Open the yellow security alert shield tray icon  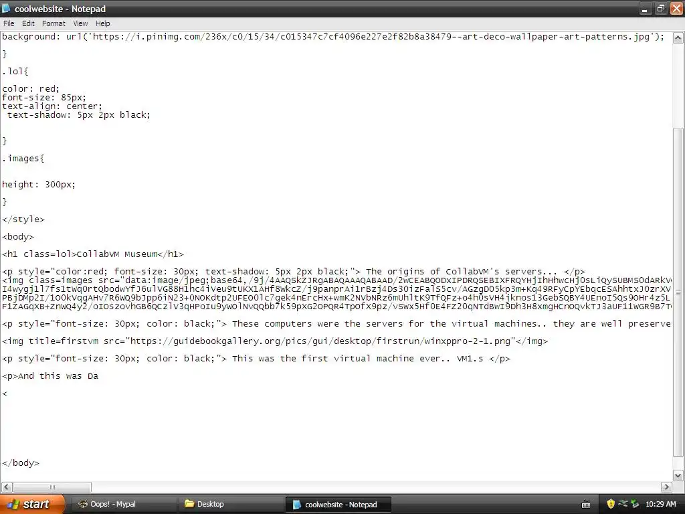611,504
